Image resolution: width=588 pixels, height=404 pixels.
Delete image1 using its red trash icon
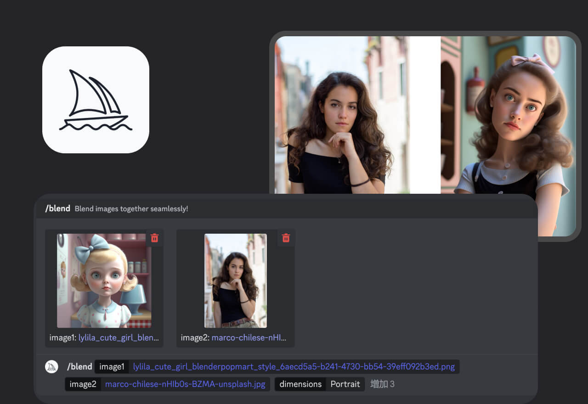coord(154,238)
